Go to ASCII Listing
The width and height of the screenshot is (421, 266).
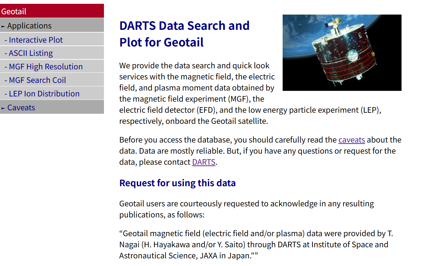click(31, 53)
